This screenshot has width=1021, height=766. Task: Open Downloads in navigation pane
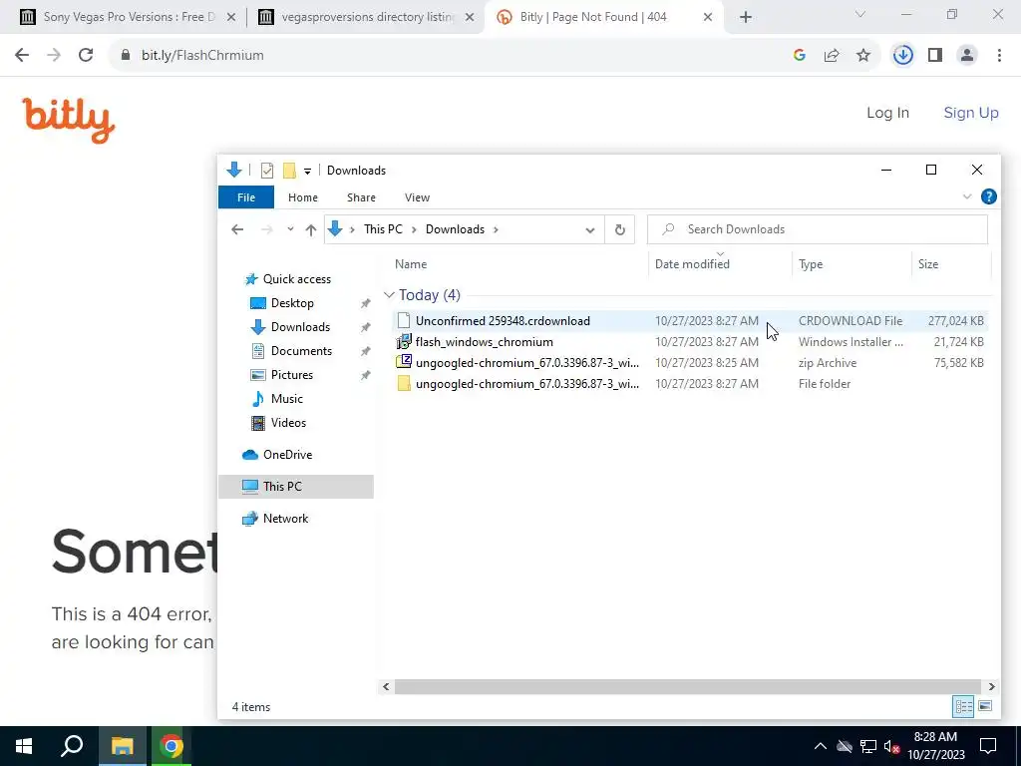coord(300,327)
